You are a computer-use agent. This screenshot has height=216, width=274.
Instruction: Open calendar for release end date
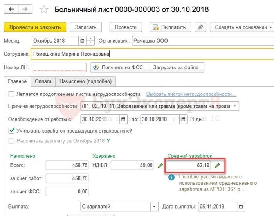(183, 119)
